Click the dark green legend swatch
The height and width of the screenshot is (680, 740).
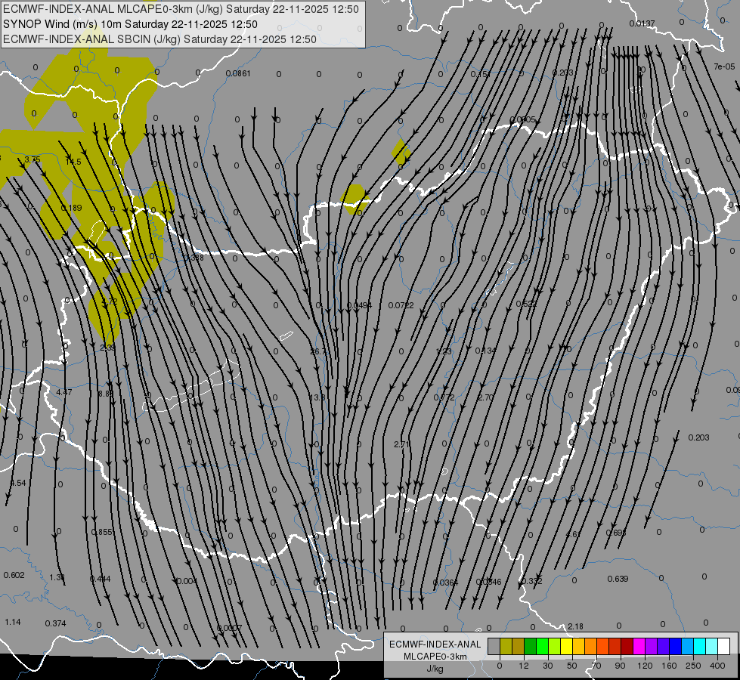pyautogui.click(x=531, y=646)
